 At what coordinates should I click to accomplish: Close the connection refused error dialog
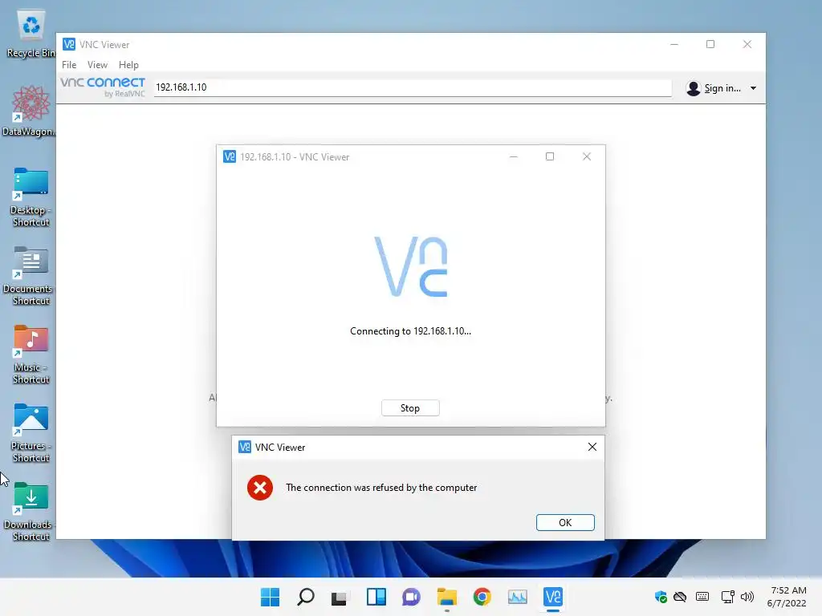tap(592, 447)
